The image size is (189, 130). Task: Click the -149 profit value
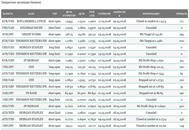(182, 126)
